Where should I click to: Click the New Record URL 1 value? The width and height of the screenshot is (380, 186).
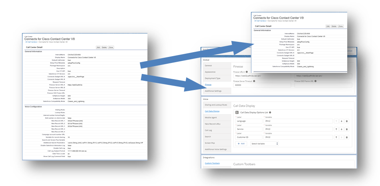tap(75, 121)
